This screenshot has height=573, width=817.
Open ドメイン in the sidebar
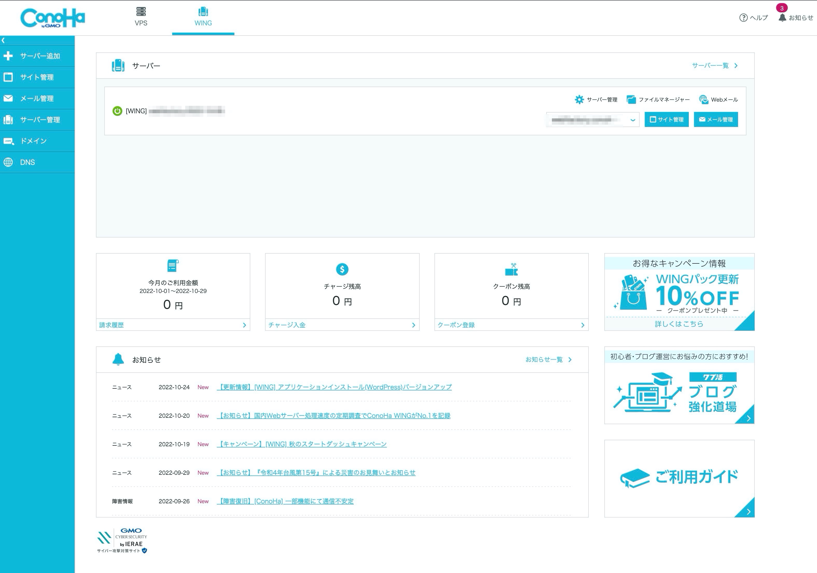click(x=37, y=141)
